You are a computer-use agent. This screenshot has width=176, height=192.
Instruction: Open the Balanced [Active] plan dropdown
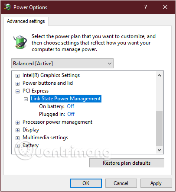point(62,64)
